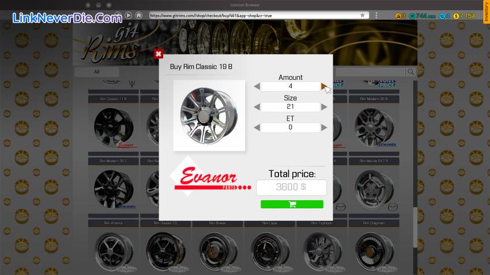Click the ET field showing 0

point(291,127)
